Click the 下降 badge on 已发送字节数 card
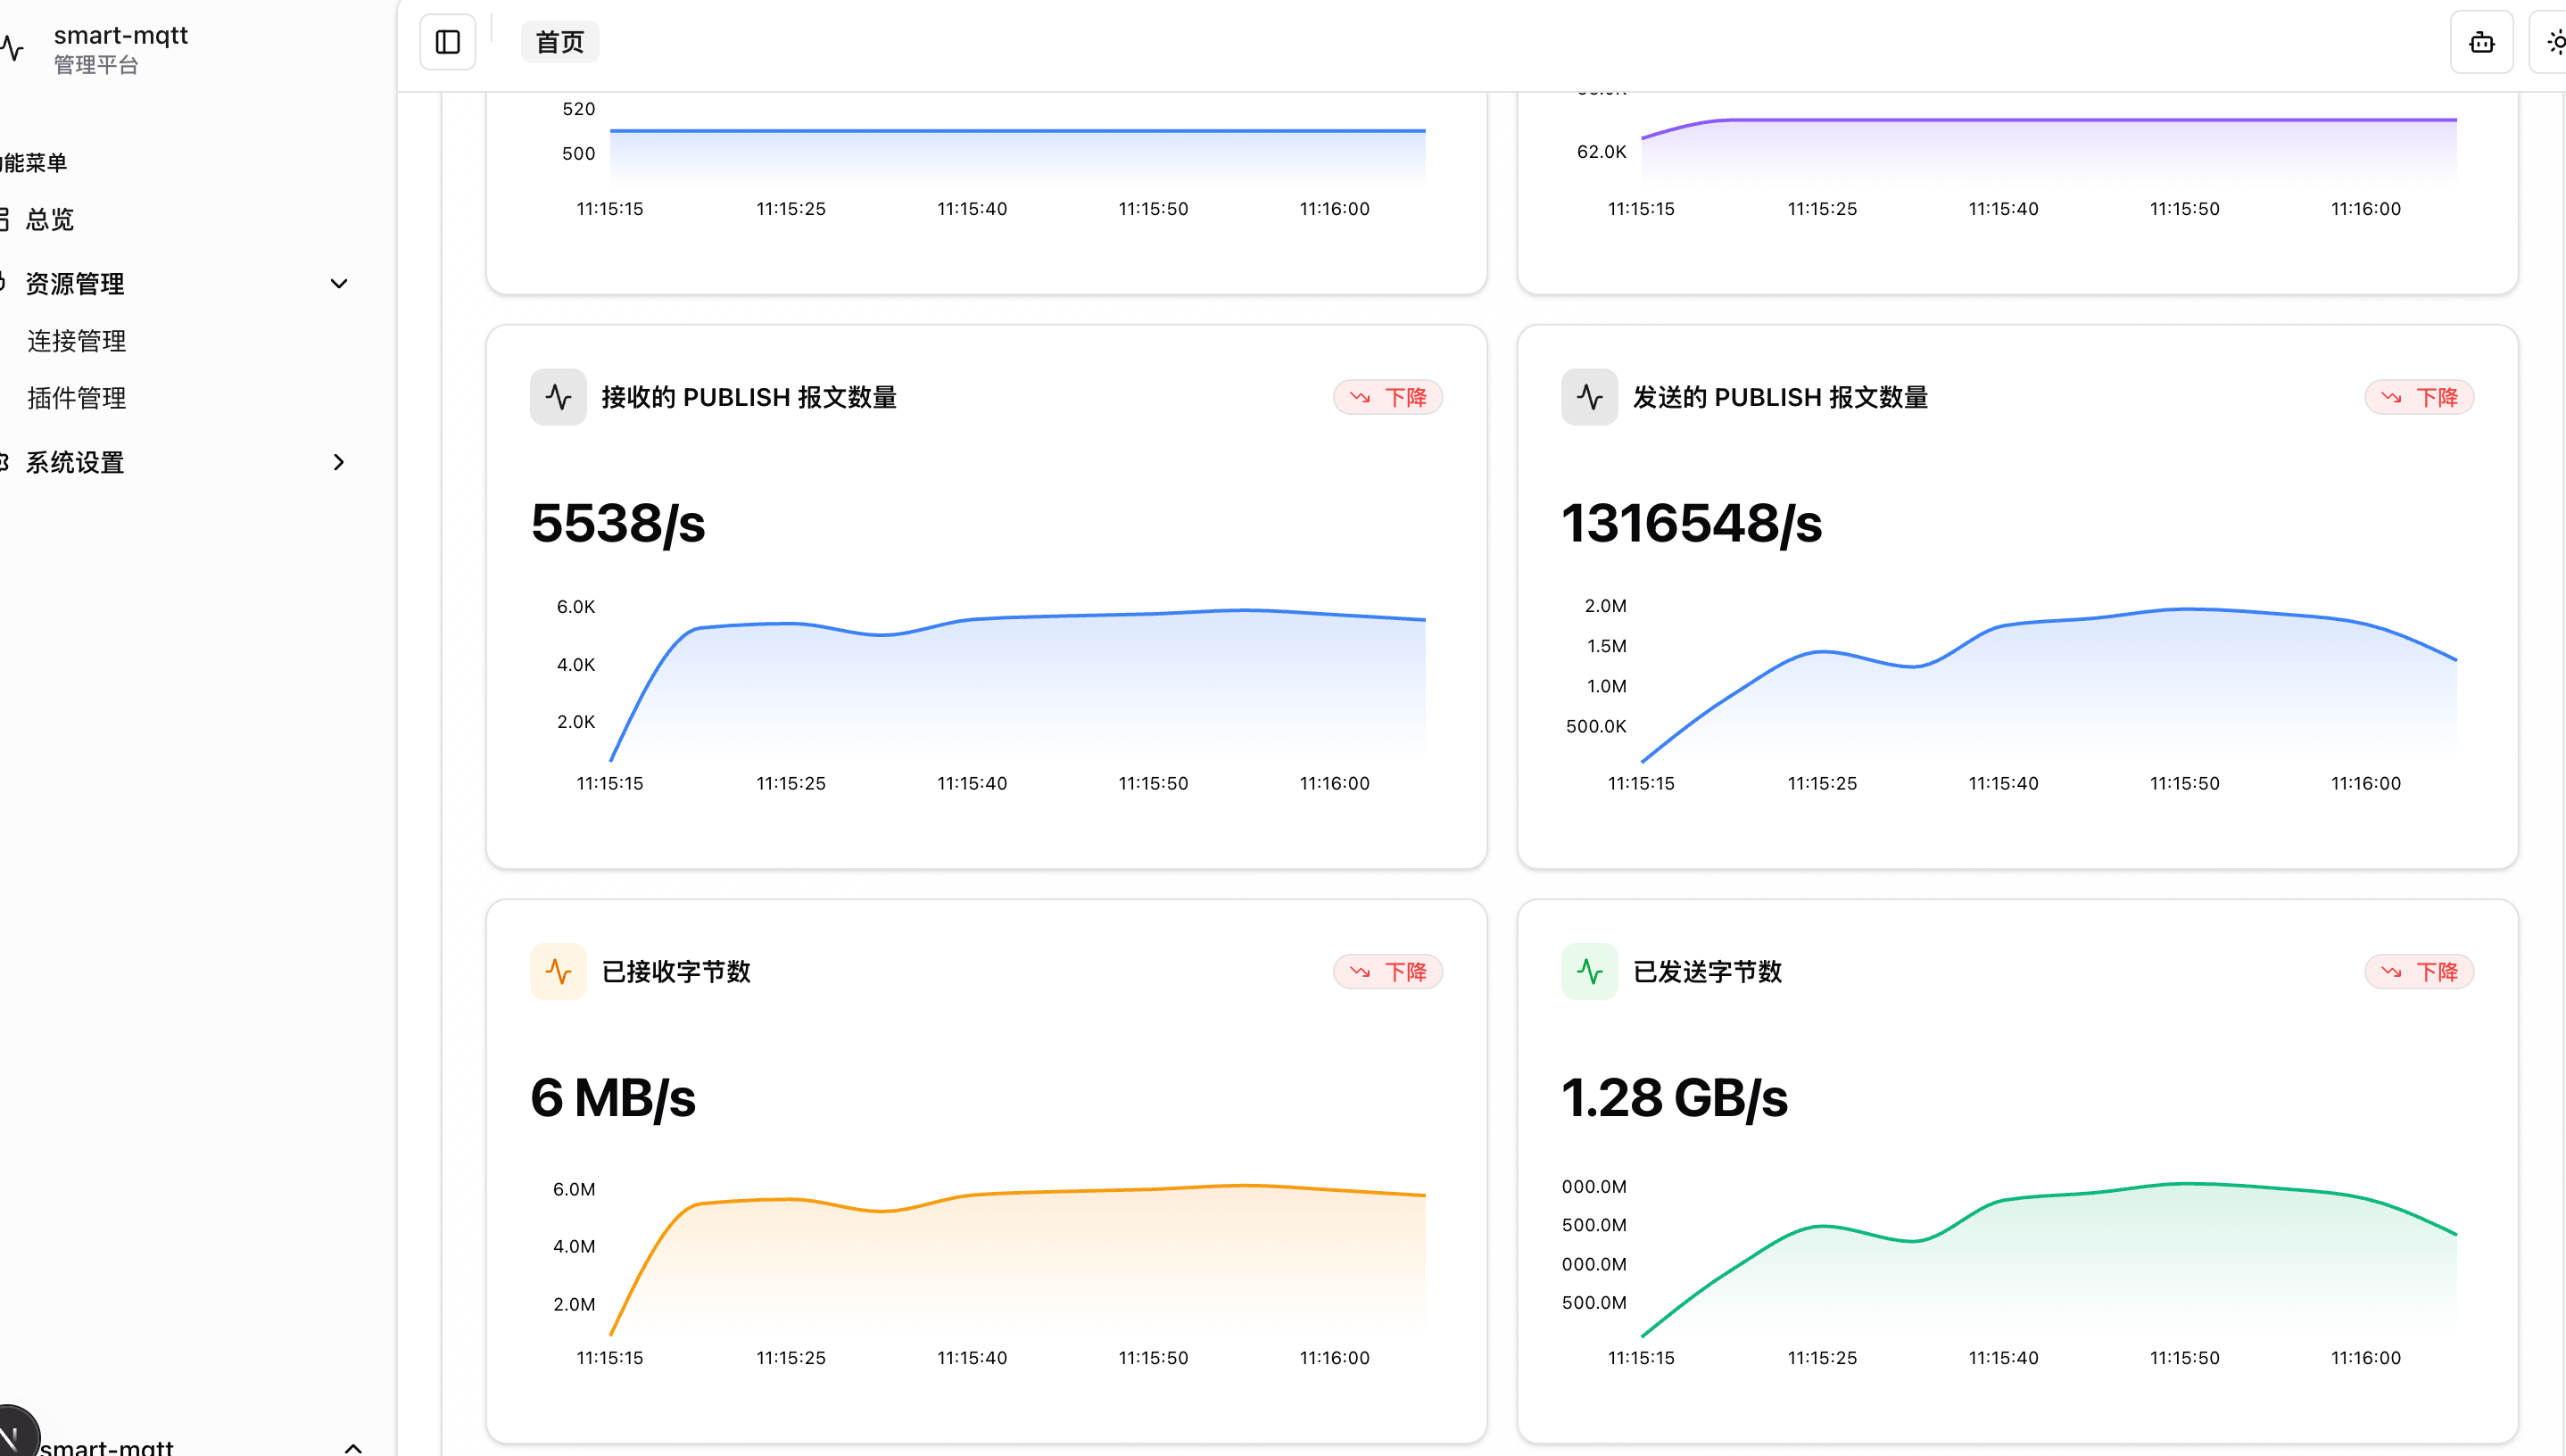Viewport: 2566px width, 1456px height. pyautogui.click(x=2418, y=971)
